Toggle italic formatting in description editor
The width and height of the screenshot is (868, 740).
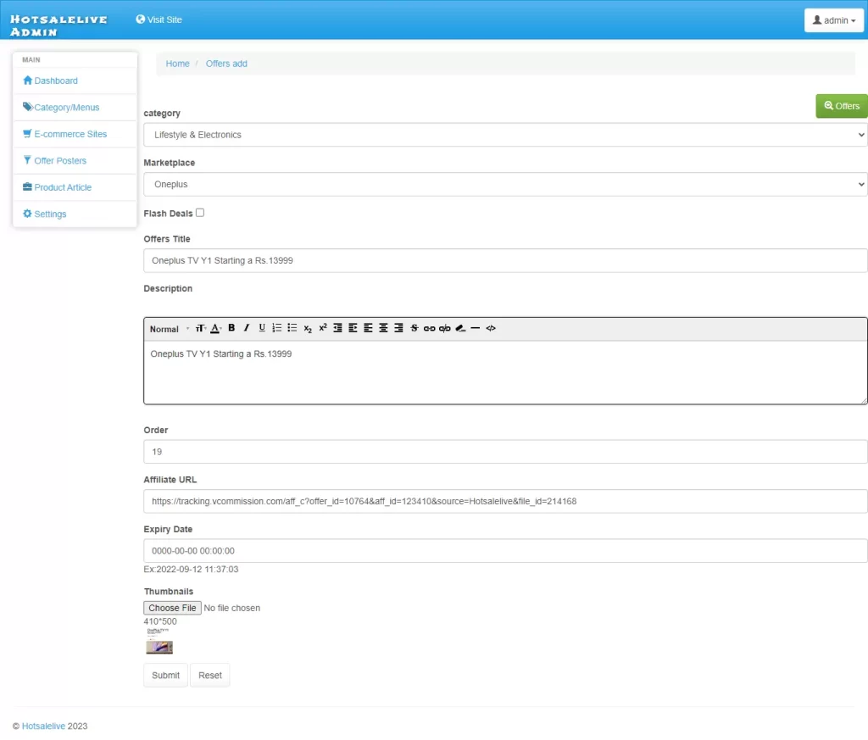pyautogui.click(x=247, y=328)
